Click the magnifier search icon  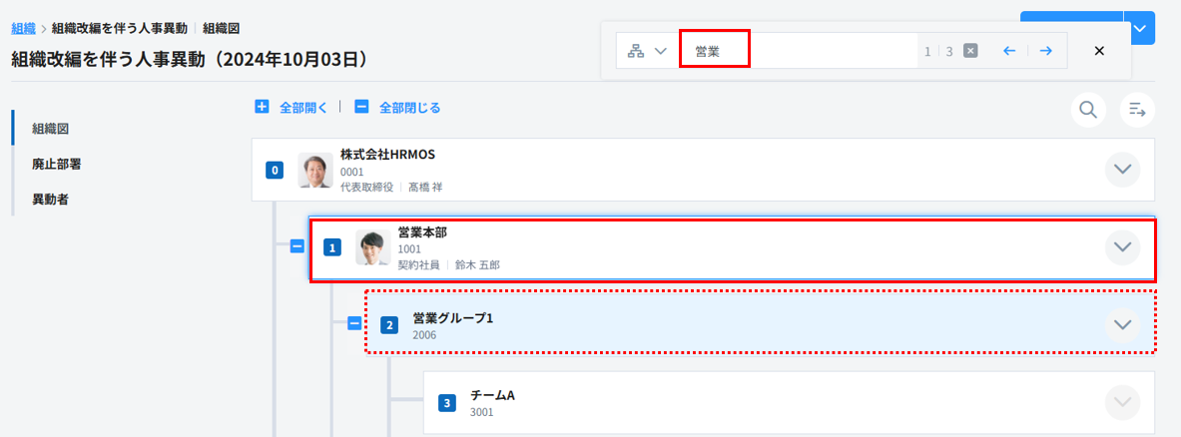(1088, 110)
